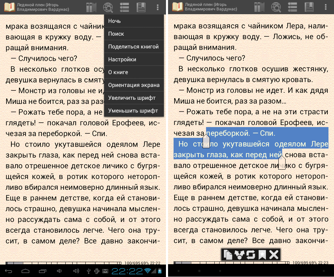This screenshot has height=277, width=334.
Task: Expand the Ориентация экрана option
Action: click(x=133, y=85)
